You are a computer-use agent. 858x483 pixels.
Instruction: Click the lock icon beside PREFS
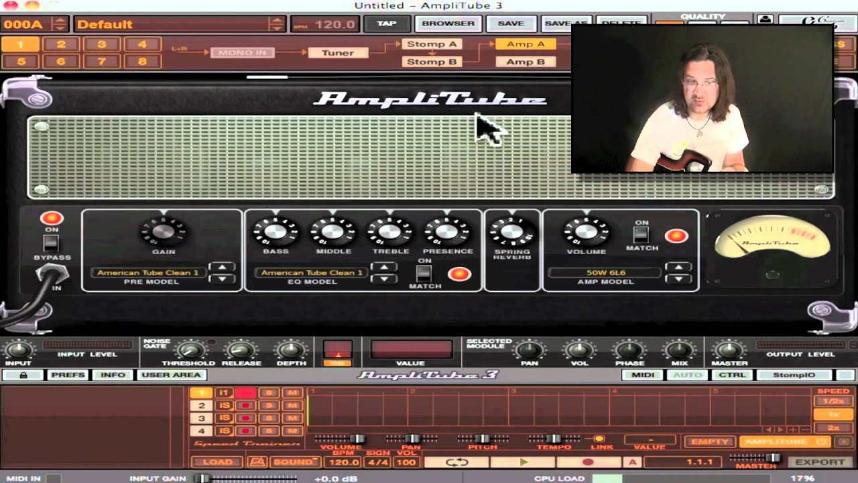click(23, 375)
